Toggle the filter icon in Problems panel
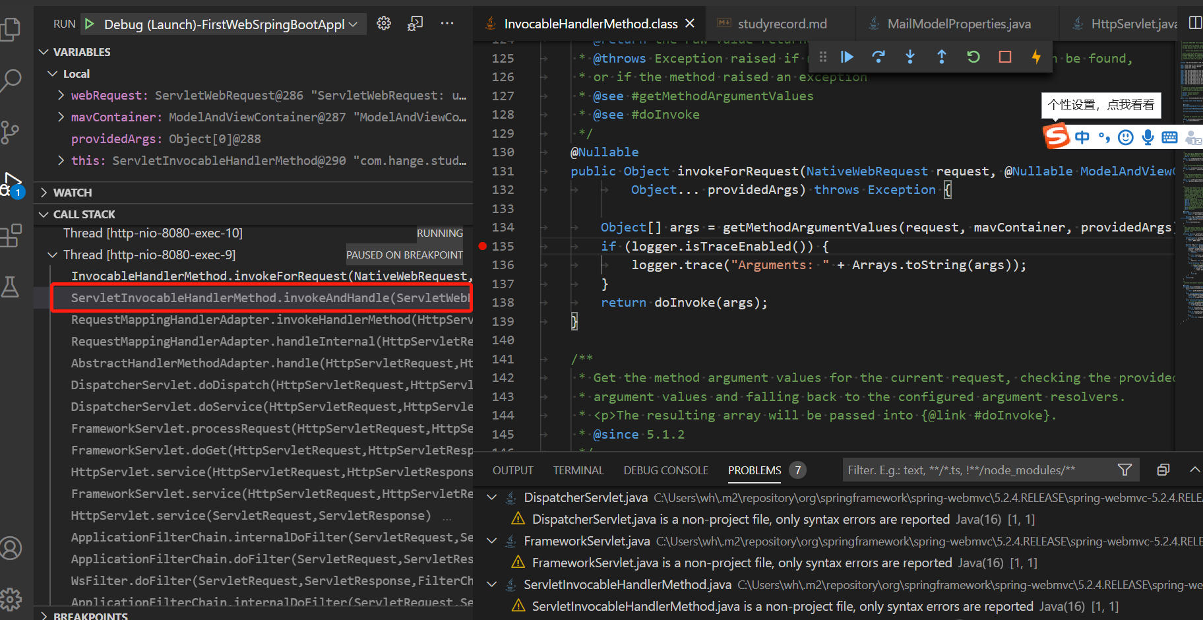 [1124, 469]
